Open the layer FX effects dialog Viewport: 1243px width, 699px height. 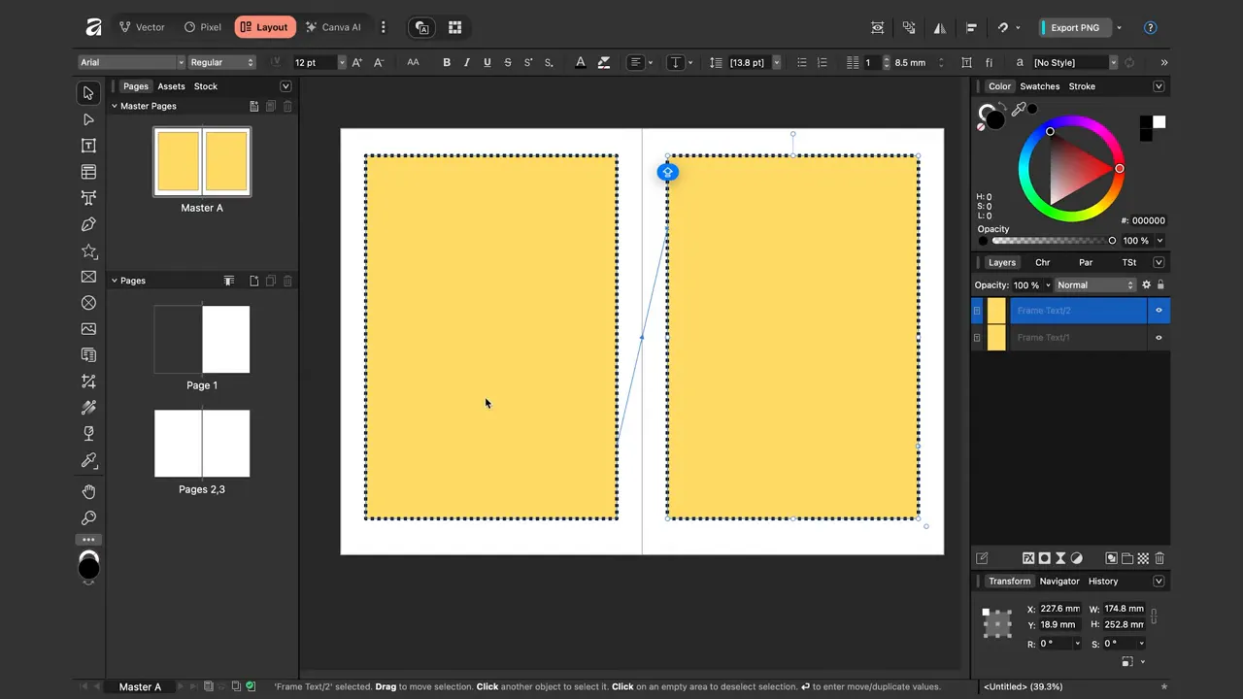[1028, 558]
